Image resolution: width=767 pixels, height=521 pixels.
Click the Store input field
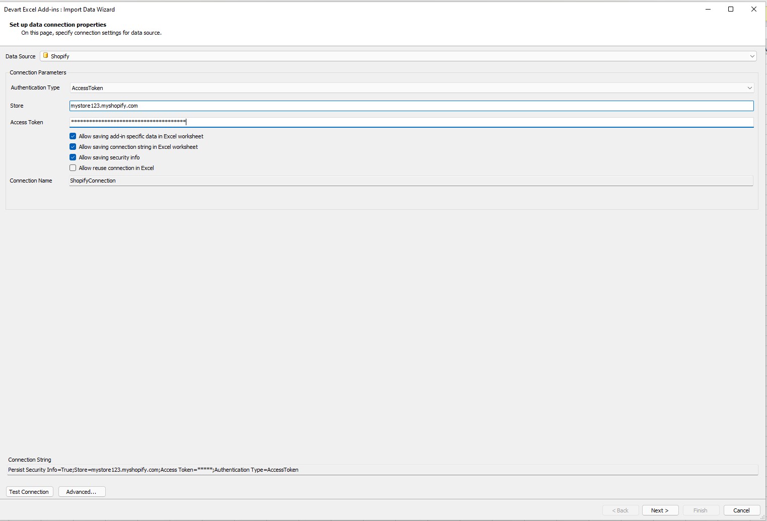[x=411, y=106]
